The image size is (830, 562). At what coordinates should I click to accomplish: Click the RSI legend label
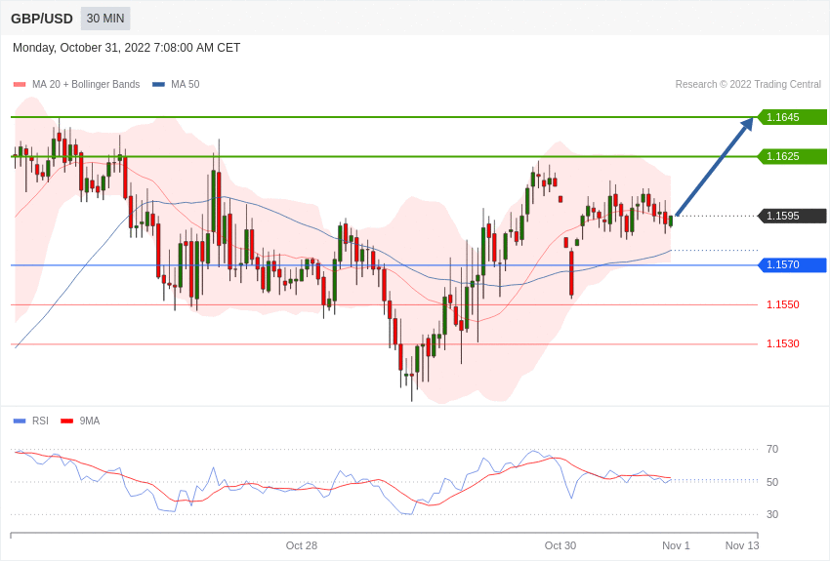[40, 421]
